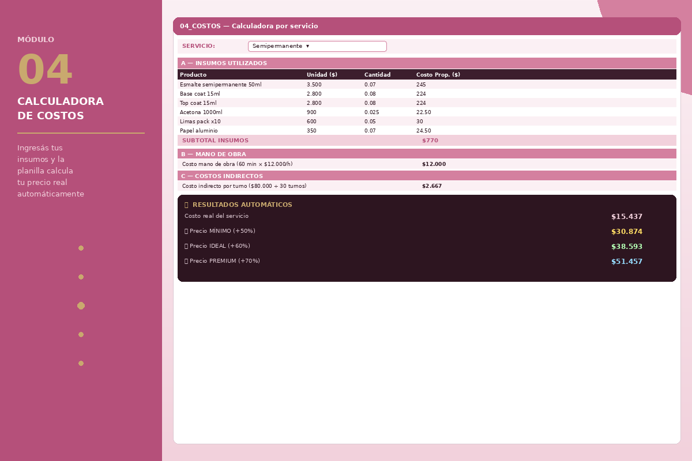Click unit price 2.800 in Top coat row
This screenshot has width=692, height=461.
[314, 103]
